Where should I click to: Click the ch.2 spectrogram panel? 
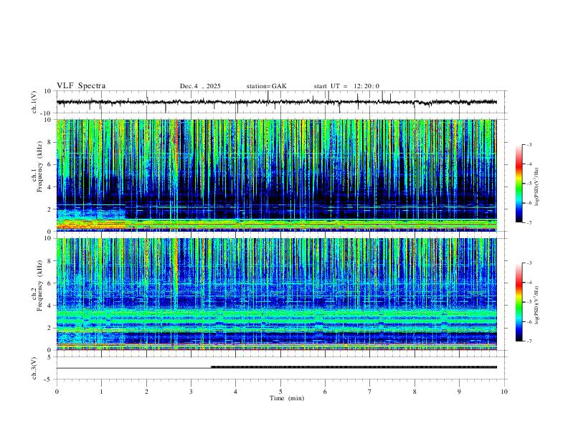point(277,294)
